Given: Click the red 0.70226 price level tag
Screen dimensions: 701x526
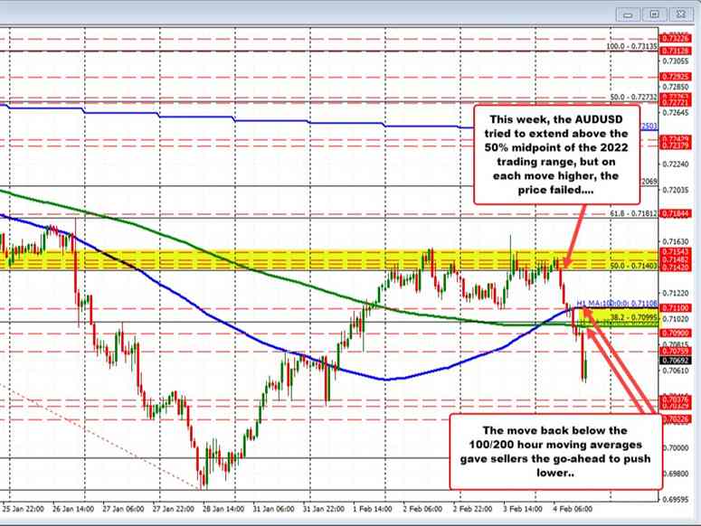Looking at the screenshot, I should click(675, 418).
